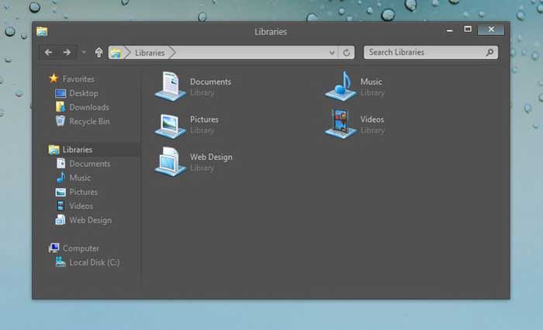
Task: Select Downloads in the sidebar
Action: 88,107
